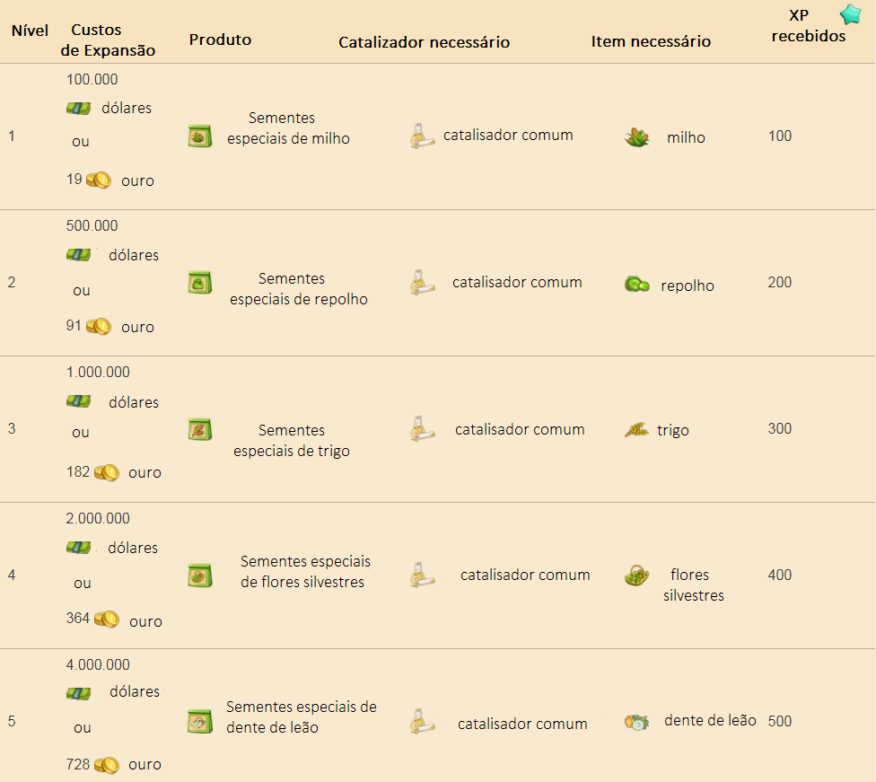Click the corn (milho) item icon

(x=637, y=137)
